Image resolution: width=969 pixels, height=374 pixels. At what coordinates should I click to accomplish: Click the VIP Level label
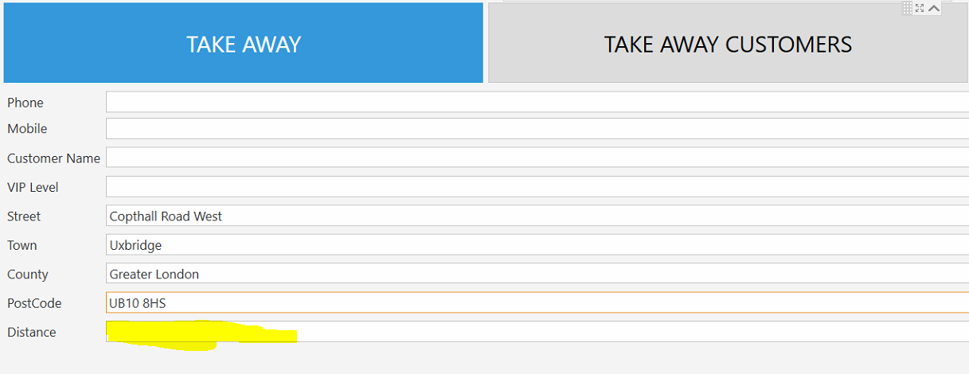(x=33, y=187)
